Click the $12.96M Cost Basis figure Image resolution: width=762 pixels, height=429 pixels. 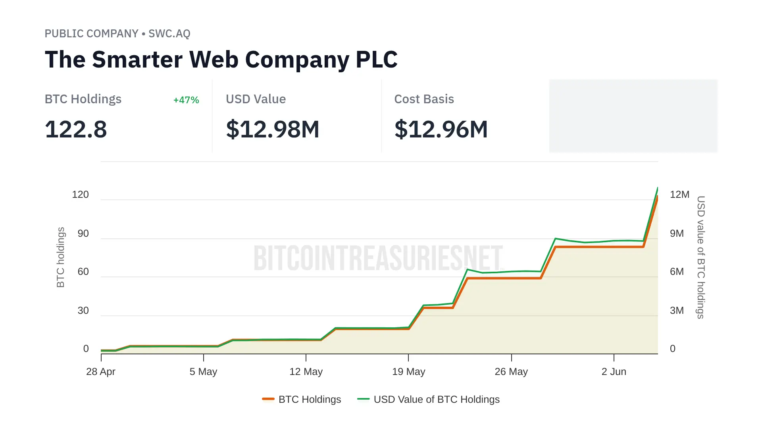441,129
